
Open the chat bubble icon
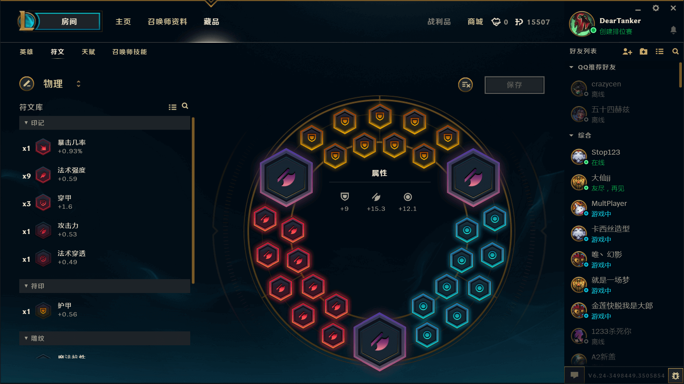pos(574,375)
